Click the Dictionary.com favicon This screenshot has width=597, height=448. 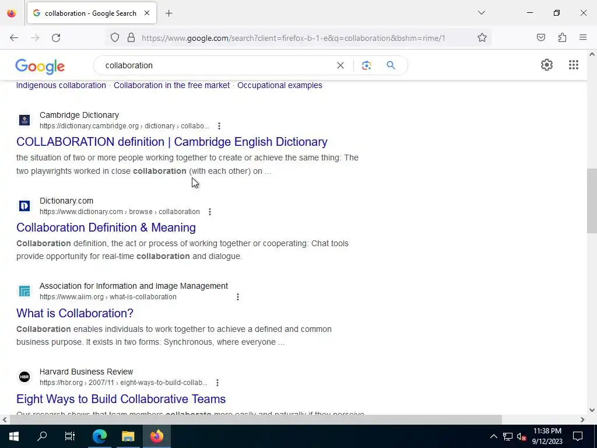[x=24, y=206]
